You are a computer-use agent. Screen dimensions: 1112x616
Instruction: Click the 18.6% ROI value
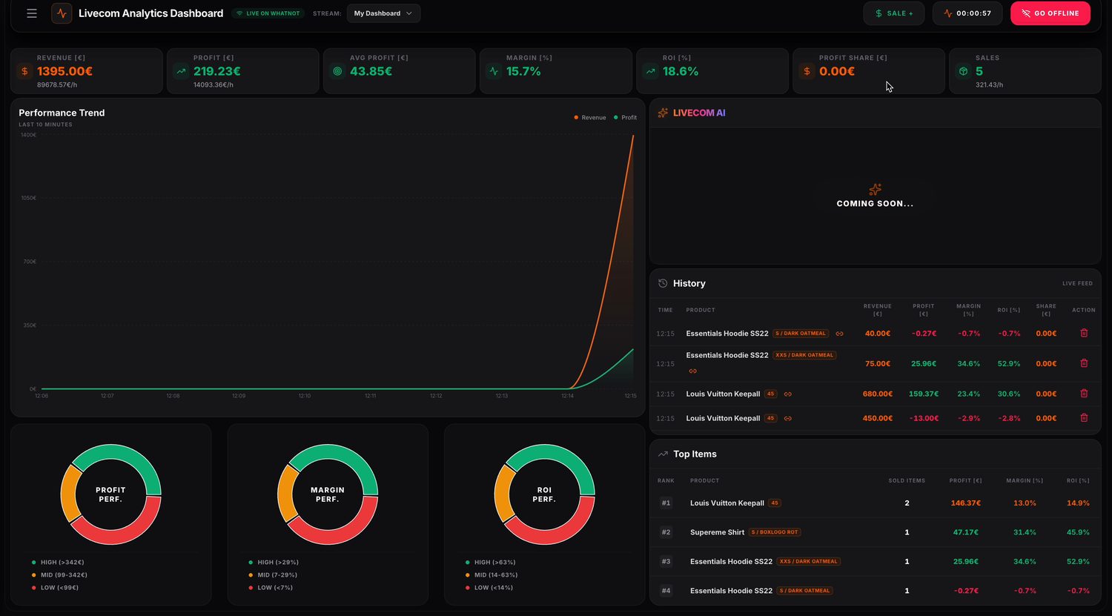point(681,71)
